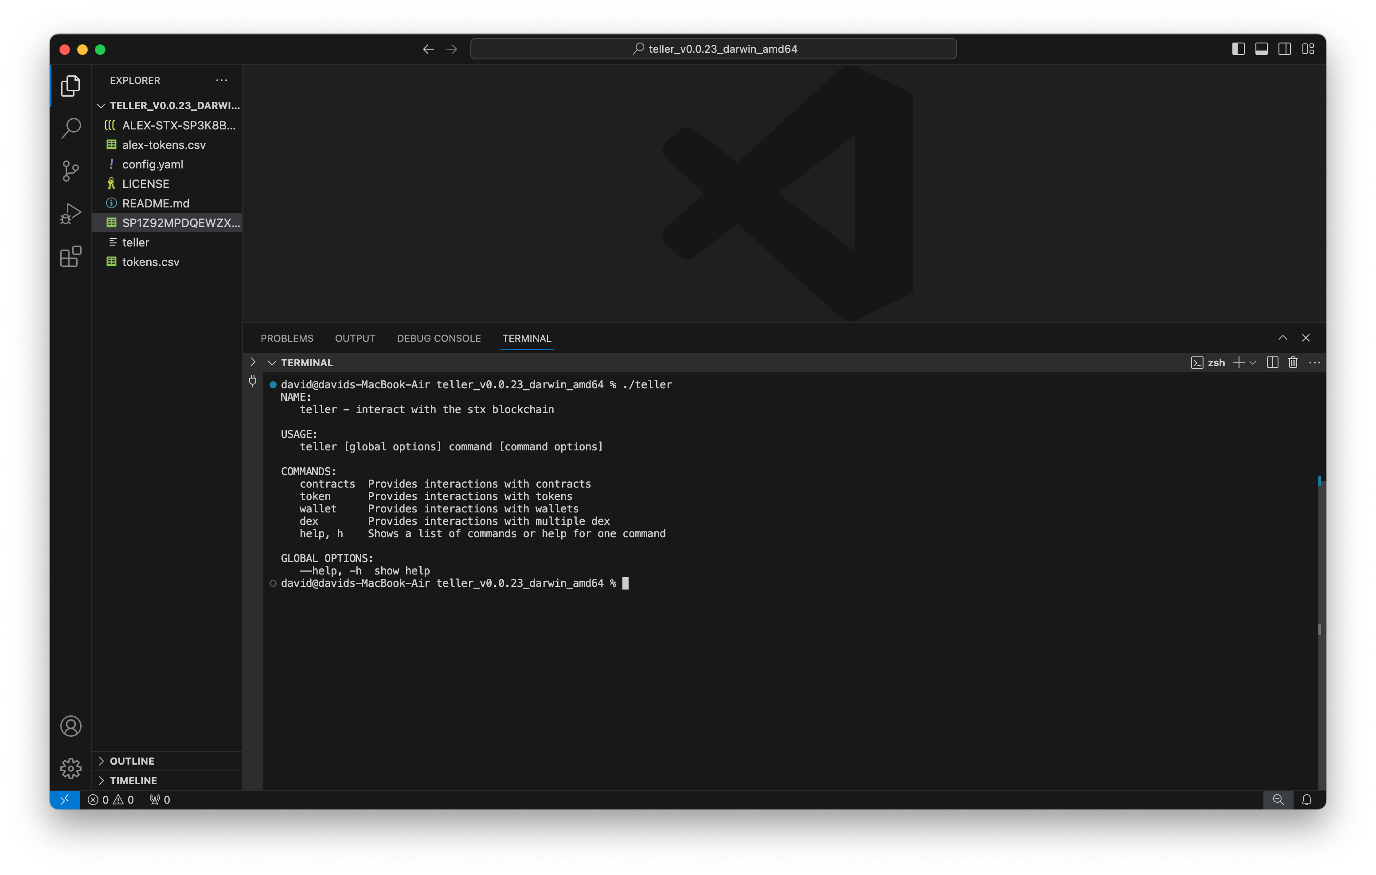This screenshot has width=1376, height=875.
Task: Open the notifications bell in status bar
Action: [1307, 800]
